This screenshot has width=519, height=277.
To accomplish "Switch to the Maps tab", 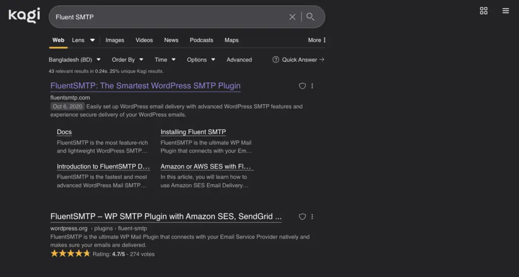I will pyautogui.click(x=231, y=40).
